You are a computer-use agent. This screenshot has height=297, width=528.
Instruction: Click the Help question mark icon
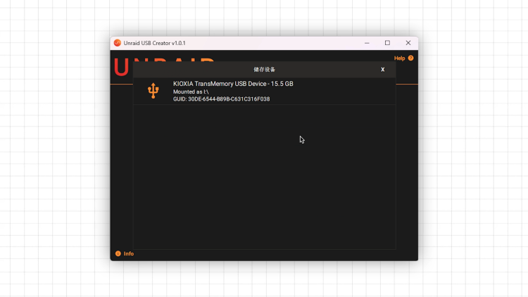pos(411,58)
